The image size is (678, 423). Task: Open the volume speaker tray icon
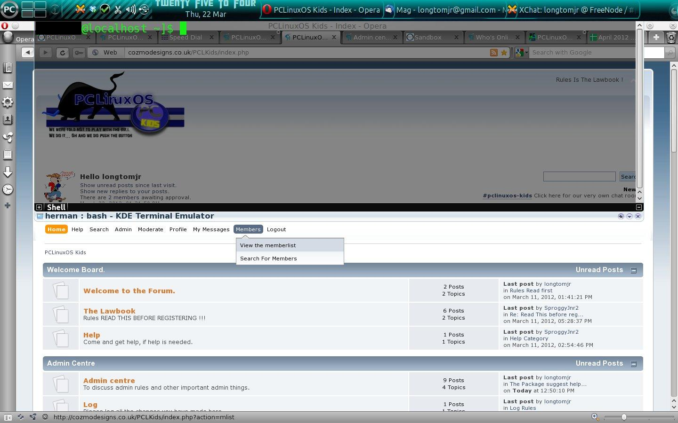point(131,9)
